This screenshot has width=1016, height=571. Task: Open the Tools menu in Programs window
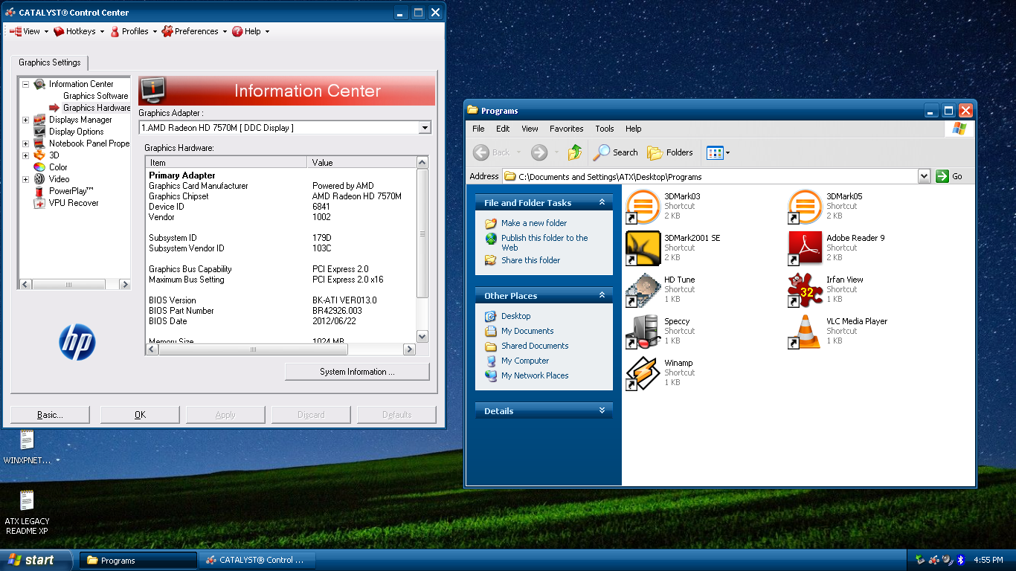pyautogui.click(x=605, y=129)
